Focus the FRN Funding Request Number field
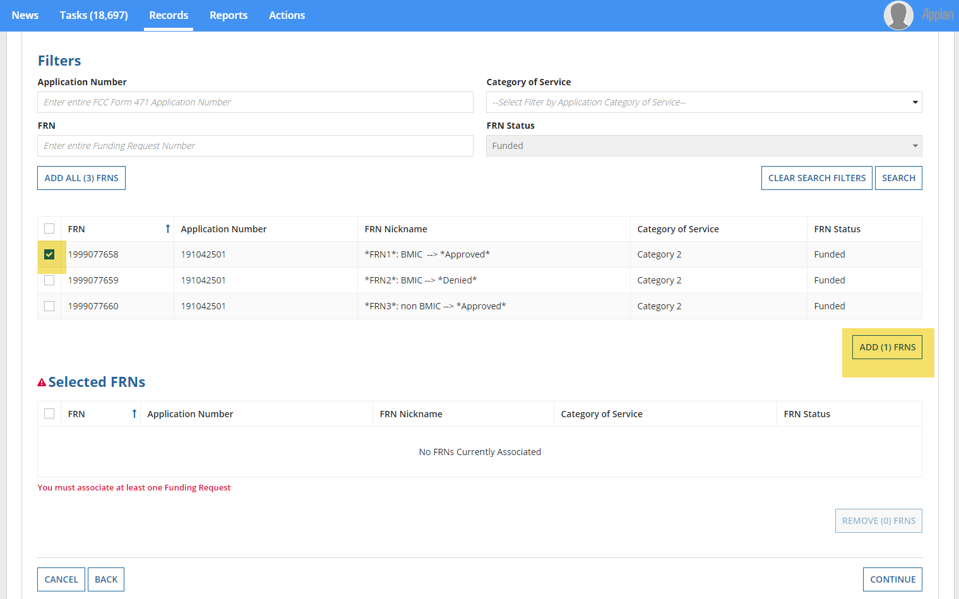The height and width of the screenshot is (599, 959). [255, 146]
